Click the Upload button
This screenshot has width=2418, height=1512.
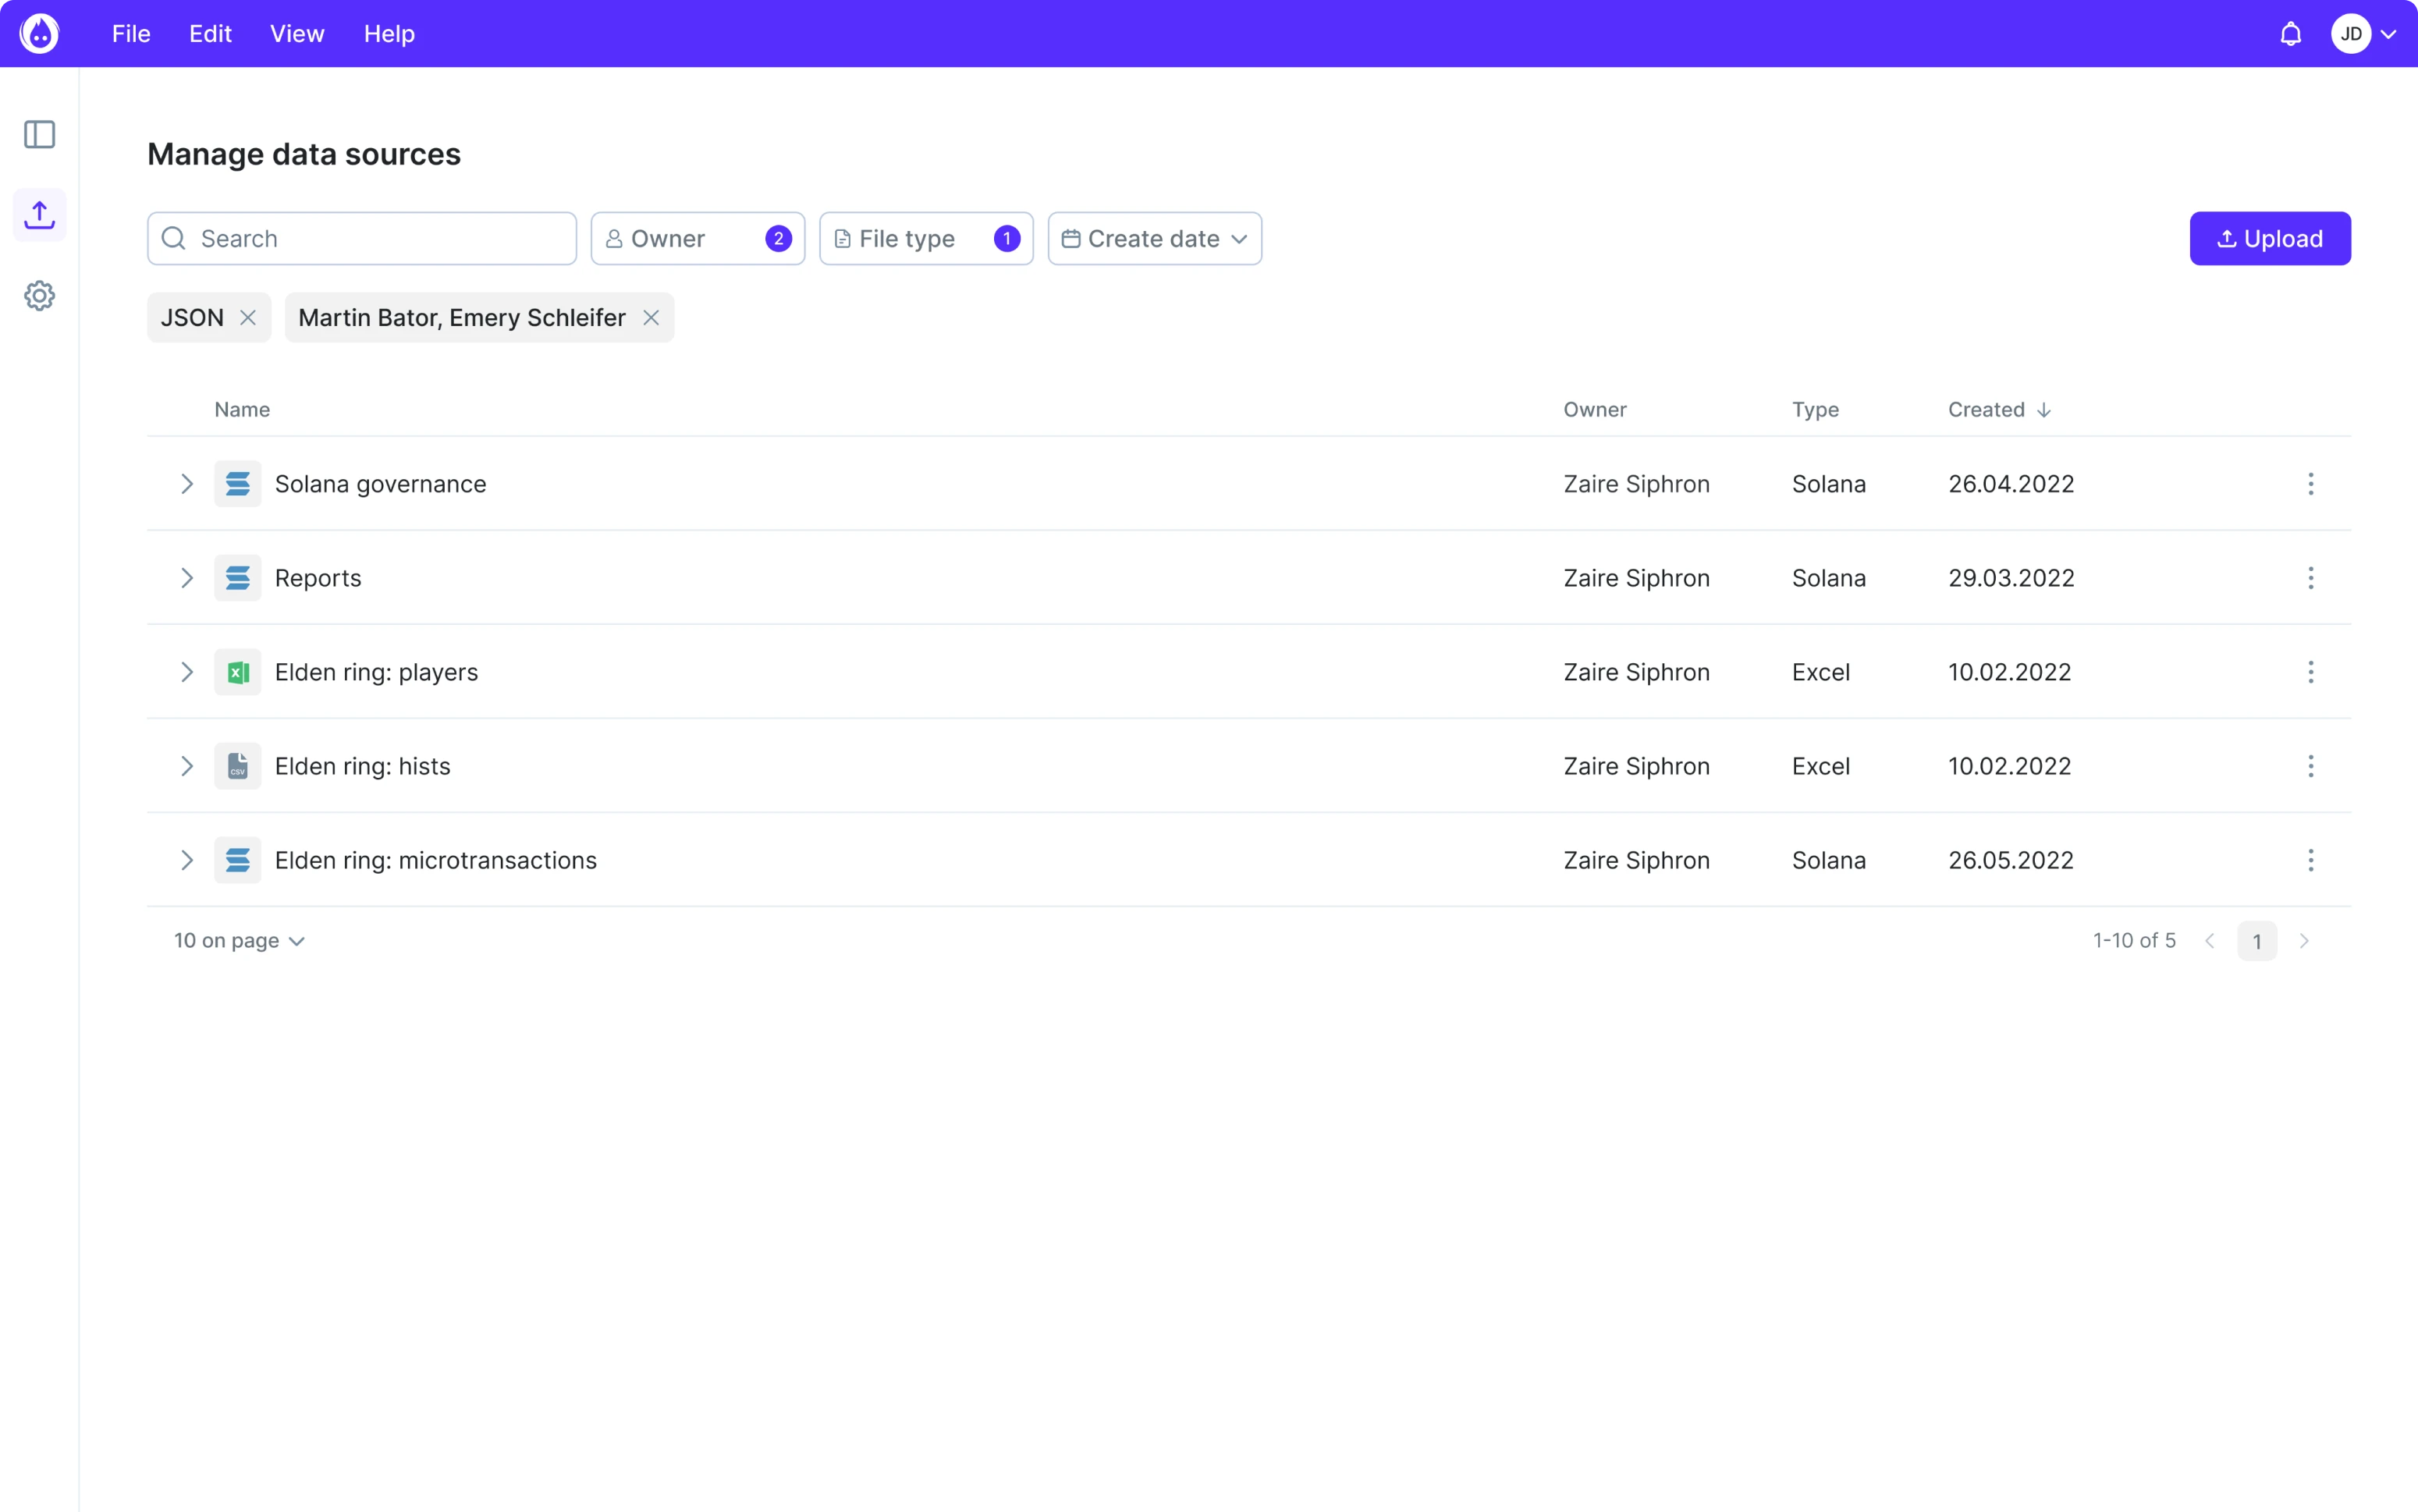tap(2269, 238)
